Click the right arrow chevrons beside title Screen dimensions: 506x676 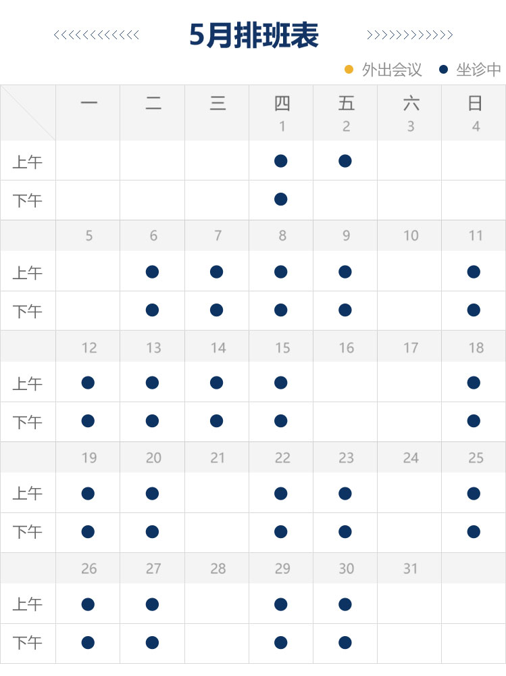[x=409, y=35]
